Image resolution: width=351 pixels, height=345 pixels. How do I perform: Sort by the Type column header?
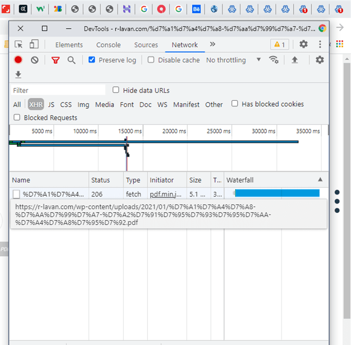[135, 180]
